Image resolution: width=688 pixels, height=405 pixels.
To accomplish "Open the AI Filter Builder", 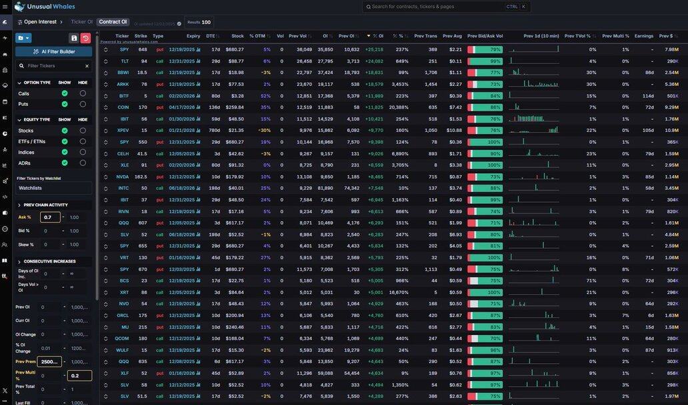I will pos(54,51).
